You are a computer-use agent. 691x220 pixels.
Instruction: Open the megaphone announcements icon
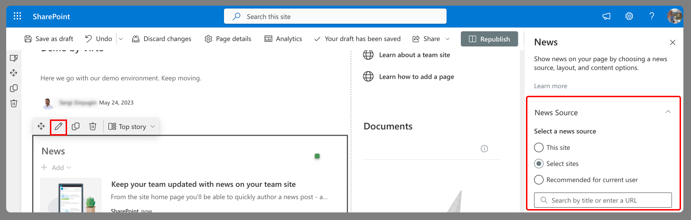tap(606, 16)
